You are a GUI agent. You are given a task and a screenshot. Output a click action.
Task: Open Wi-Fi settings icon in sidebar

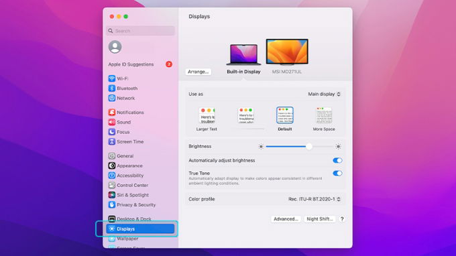[x=112, y=78]
